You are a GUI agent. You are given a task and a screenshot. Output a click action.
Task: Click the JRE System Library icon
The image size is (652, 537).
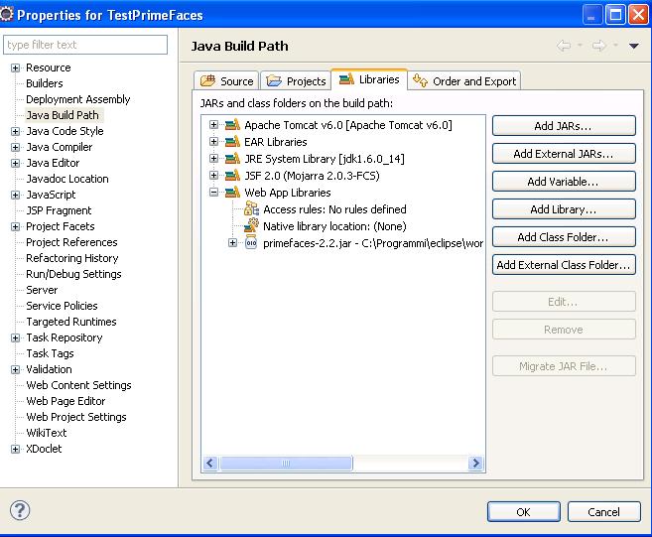pyautogui.click(x=232, y=159)
